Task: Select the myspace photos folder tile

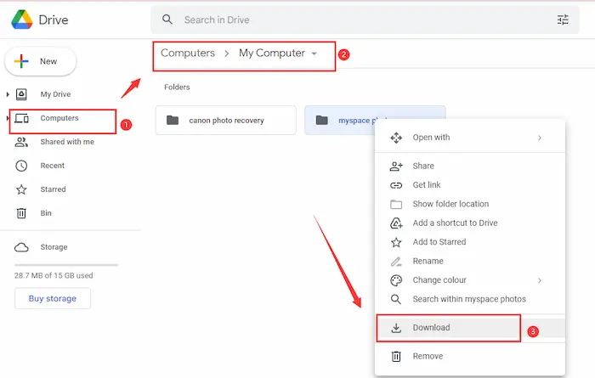Action: [x=375, y=120]
